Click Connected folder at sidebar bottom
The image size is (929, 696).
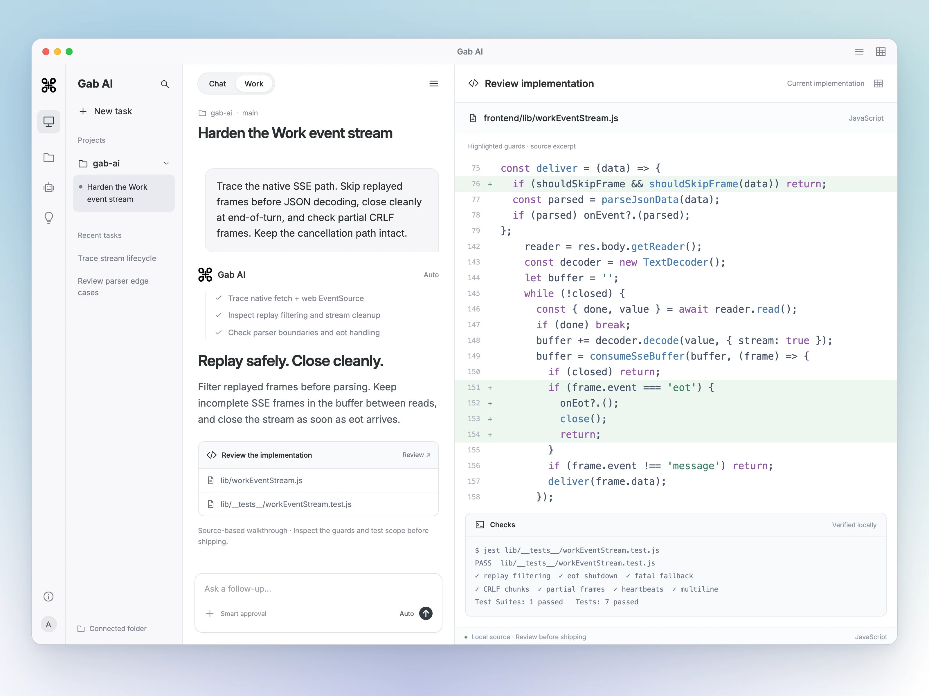click(112, 628)
